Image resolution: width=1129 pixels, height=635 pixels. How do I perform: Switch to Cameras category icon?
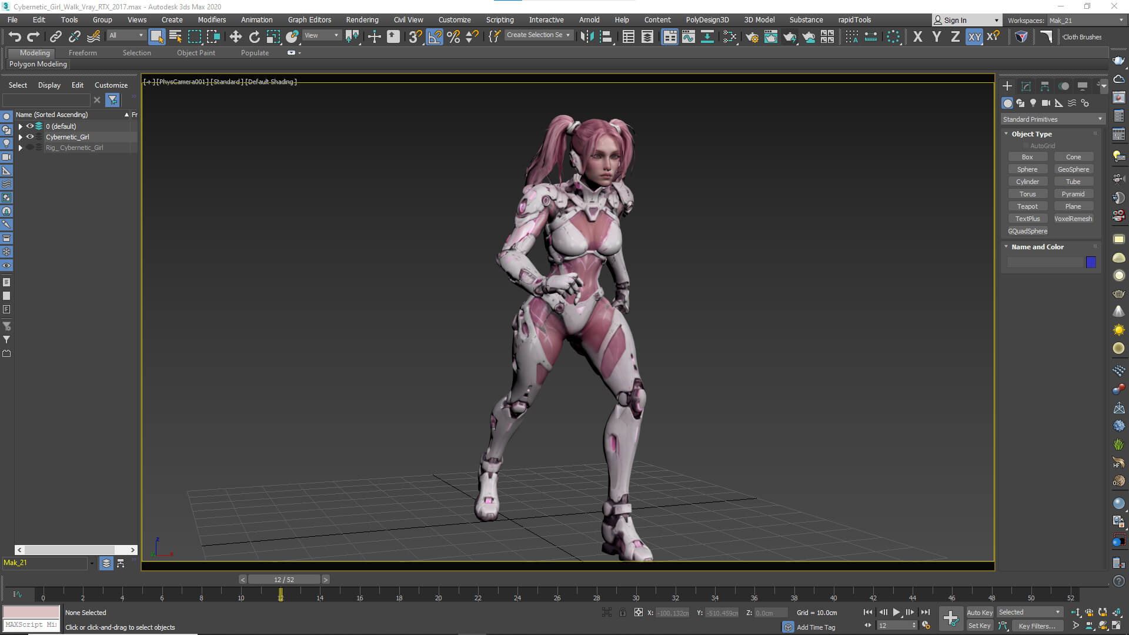1046,103
